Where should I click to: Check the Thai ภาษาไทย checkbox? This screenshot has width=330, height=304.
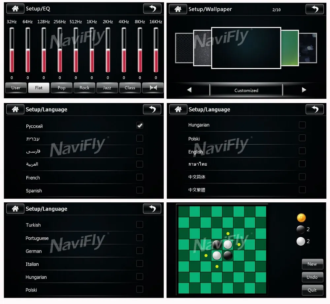tap(302, 164)
